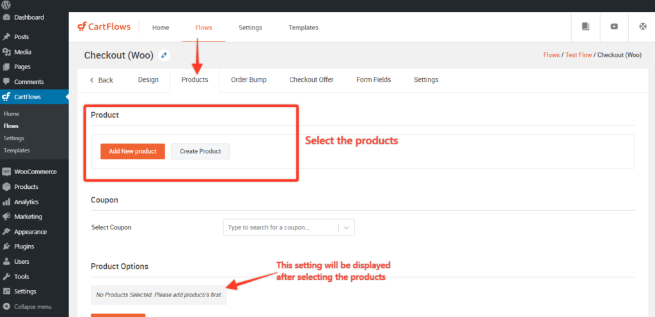The image size is (655, 317).
Task: Click the CartFlows logo in header
Action: click(x=104, y=27)
